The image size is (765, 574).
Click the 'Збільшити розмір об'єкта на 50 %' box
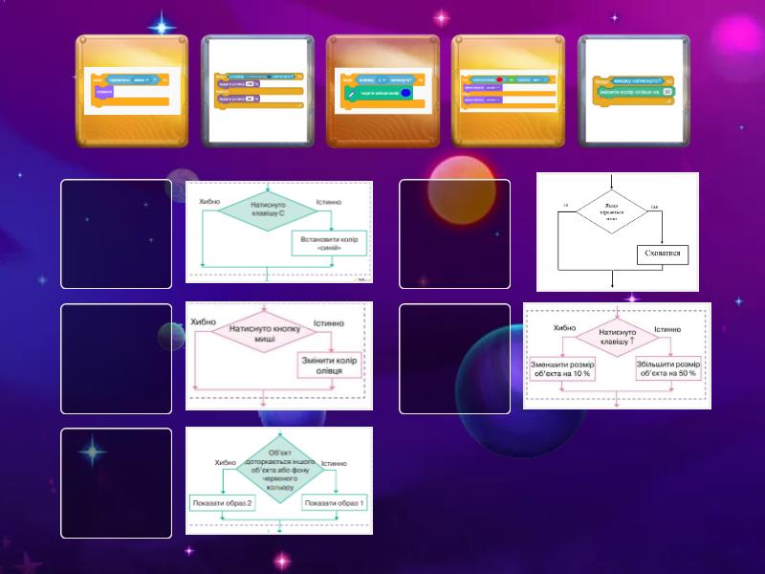click(x=667, y=368)
